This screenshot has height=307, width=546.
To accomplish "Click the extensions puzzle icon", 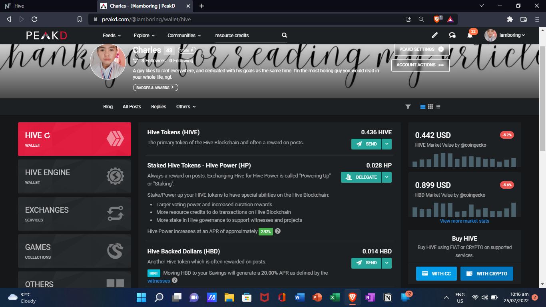I will pyautogui.click(x=510, y=19).
